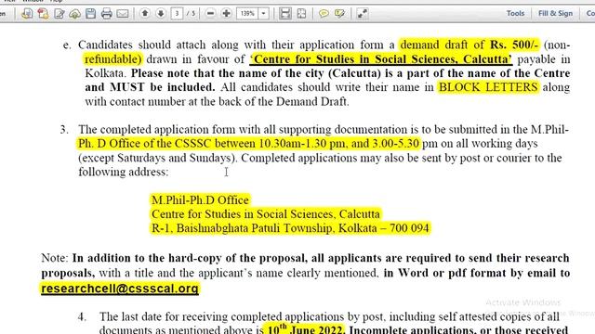Click 'Centre for Studies in Social Sciences, Calcutta' address line
Viewport: 595px width, 334px height.
pos(266,214)
